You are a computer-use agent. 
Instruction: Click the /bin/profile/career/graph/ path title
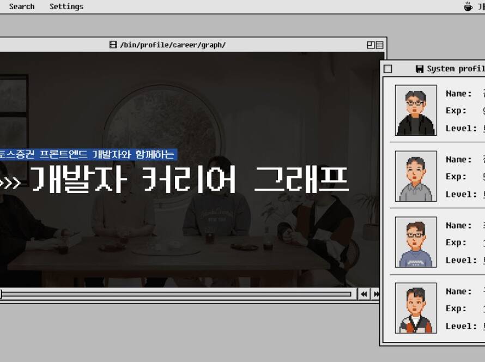coord(172,45)
